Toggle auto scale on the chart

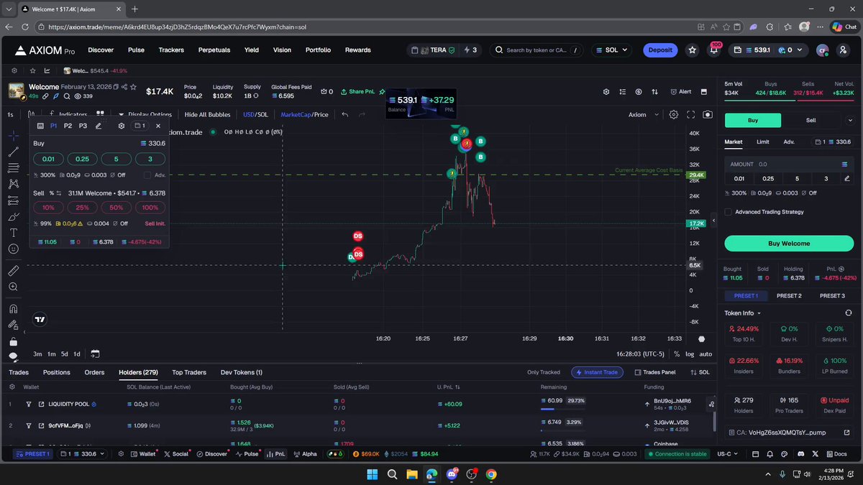[706, 354]
